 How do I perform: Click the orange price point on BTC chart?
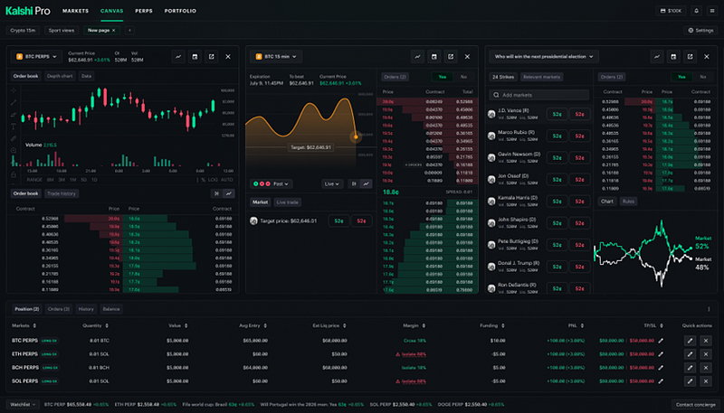356,136
